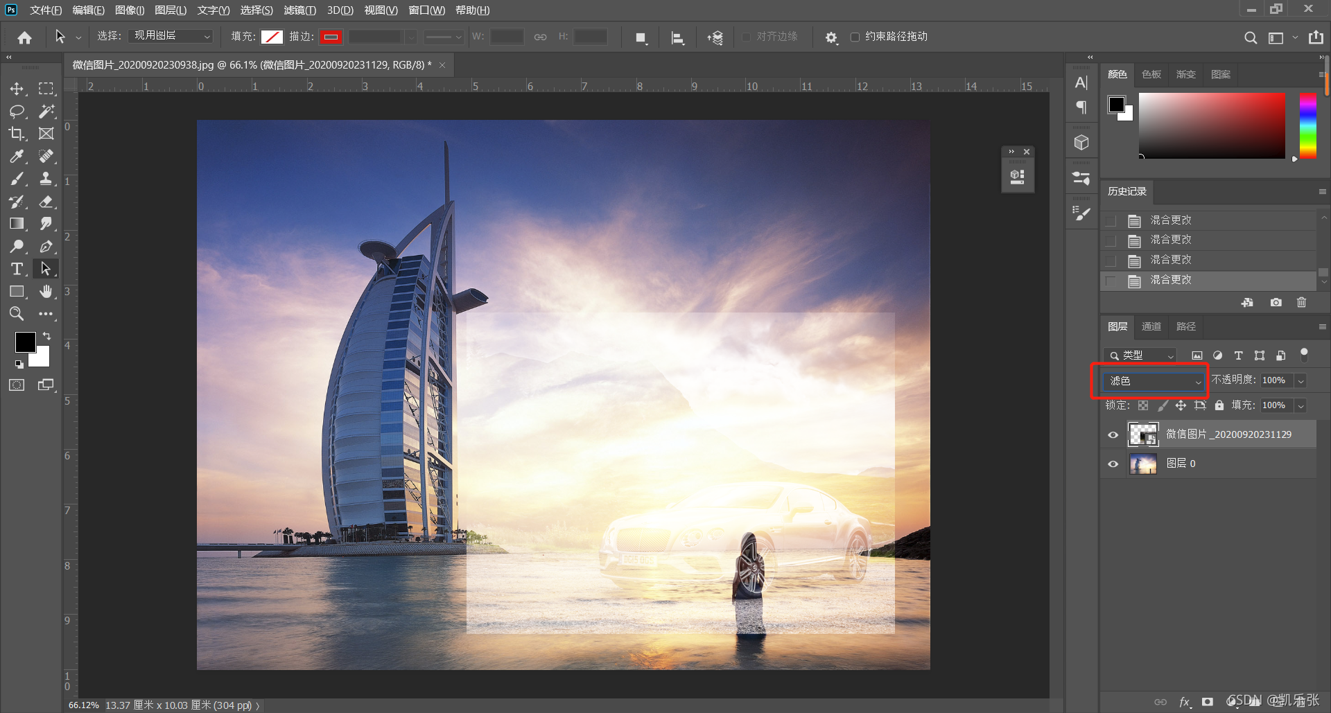This screenshot has width=1331, height=713.
Task: Open the 滤镜(T) menu
Action: pos(299,10)
